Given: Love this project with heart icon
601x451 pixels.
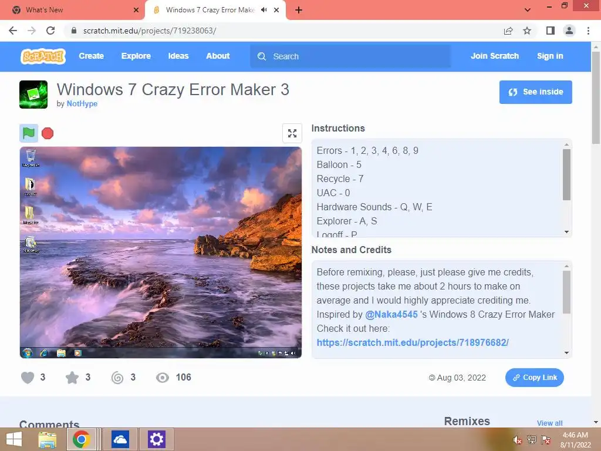Looking at the screenshot, I should pyautogui.click(x=28, y=378).
